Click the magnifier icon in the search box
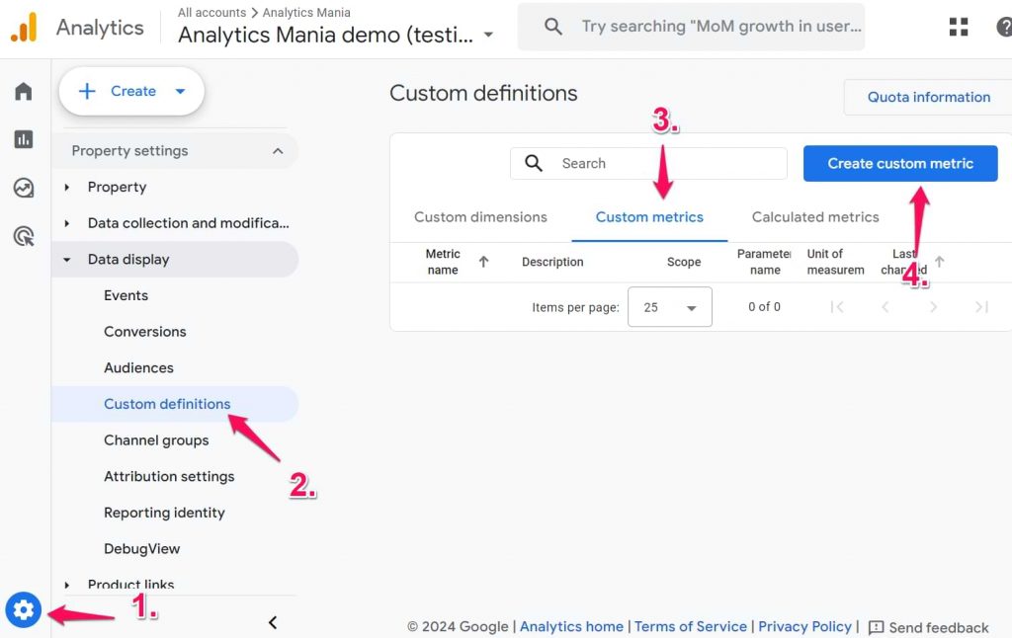The width and height of the screenshot is (1012, 638). [x=534, y=163]
